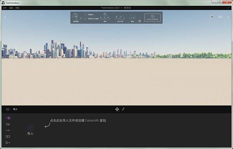Select the move gizmo tool
233x149 pixels.
point(117,109)
